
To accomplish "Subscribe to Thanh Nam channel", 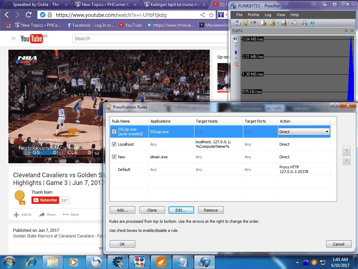I will [45, 200].
